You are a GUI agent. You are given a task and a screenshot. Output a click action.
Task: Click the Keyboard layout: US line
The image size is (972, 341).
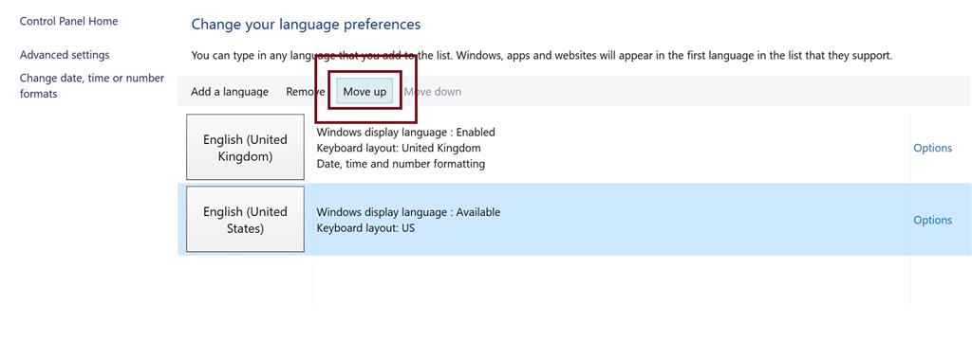(365, 227)
